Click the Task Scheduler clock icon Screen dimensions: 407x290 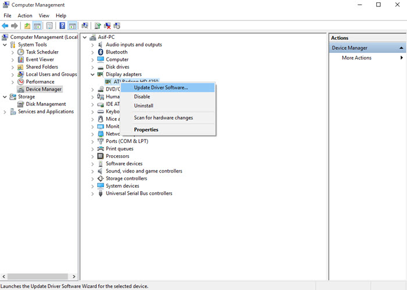point(20,52)
